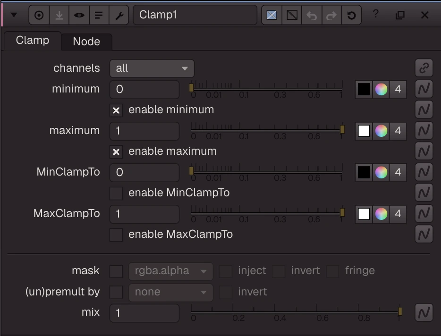Open animation menu for minimum

pos(424,89)
